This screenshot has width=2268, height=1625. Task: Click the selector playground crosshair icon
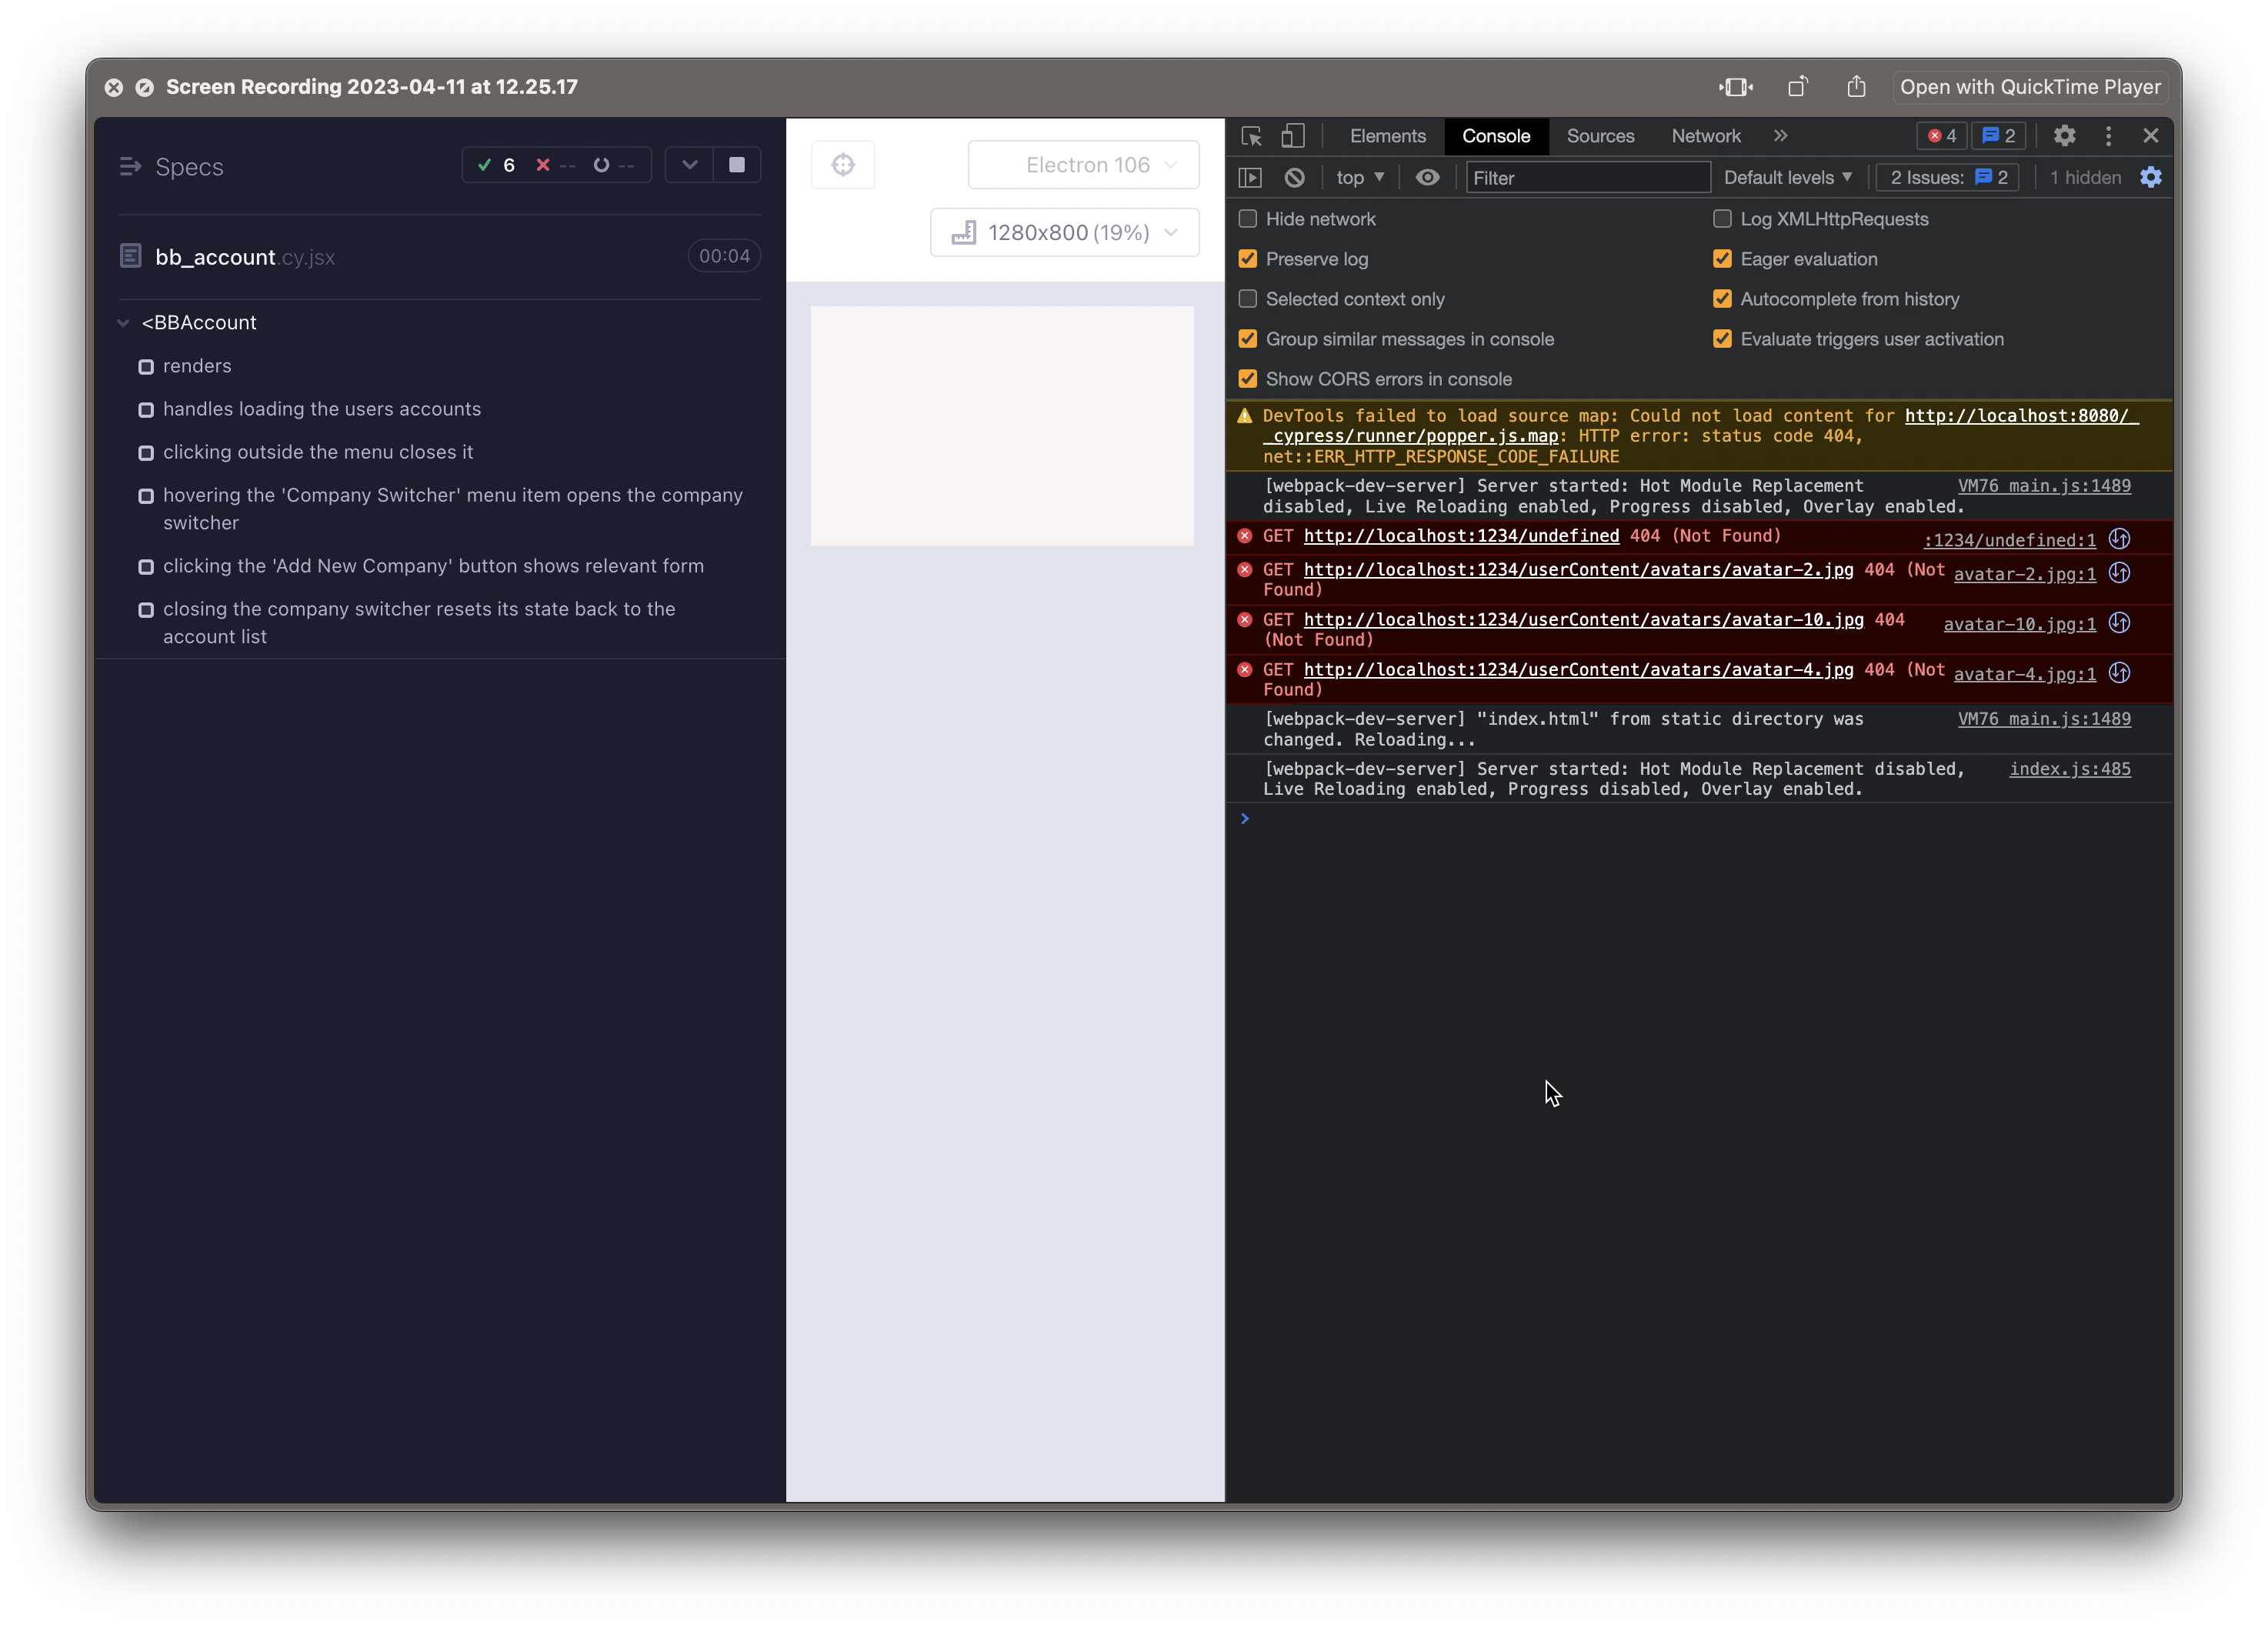point(843,165)
